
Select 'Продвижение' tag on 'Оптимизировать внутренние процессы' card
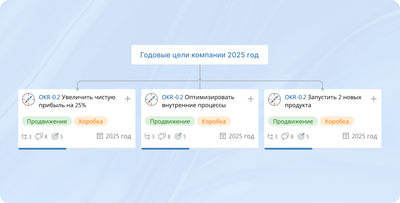(x=170, y=121)
